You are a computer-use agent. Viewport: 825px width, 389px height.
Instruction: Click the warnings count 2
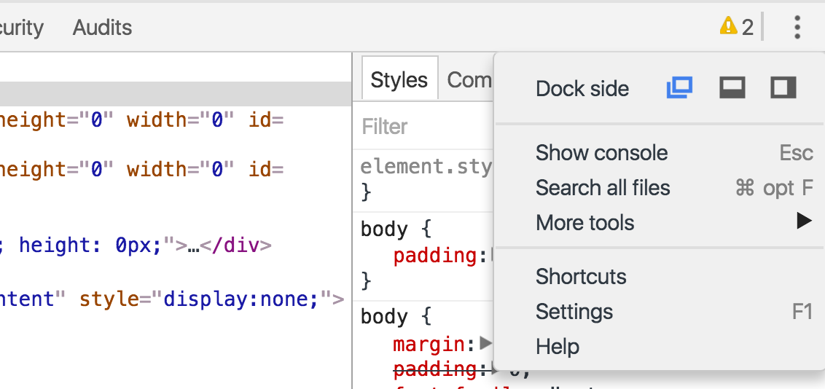(x=748, y=28)
